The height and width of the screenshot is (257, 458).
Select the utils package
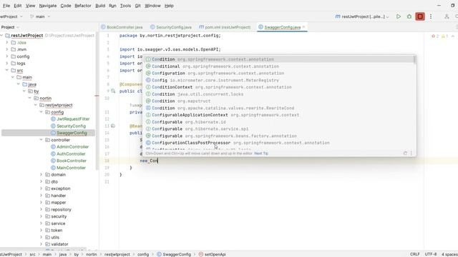(55, 237)
